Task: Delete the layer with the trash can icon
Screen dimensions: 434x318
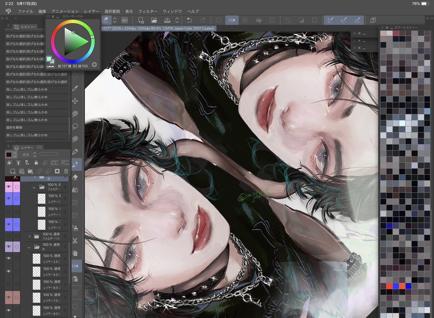Action: pos(66,171)
